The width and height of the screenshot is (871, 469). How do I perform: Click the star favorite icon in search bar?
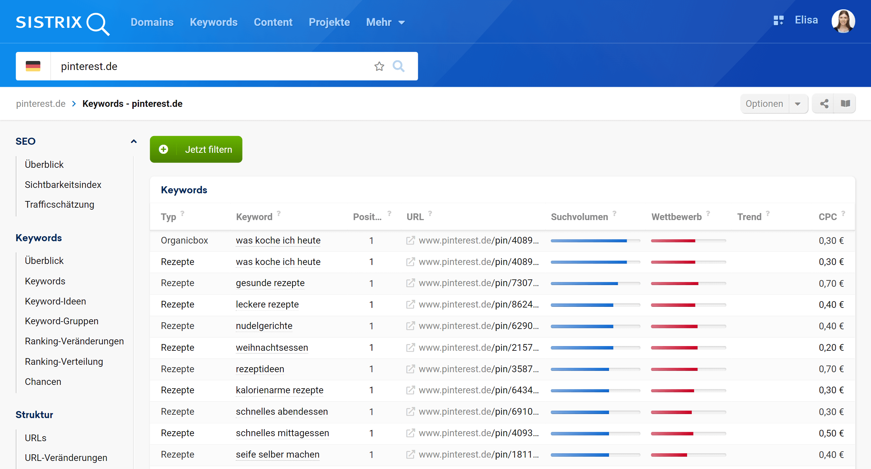click(379, 66)
